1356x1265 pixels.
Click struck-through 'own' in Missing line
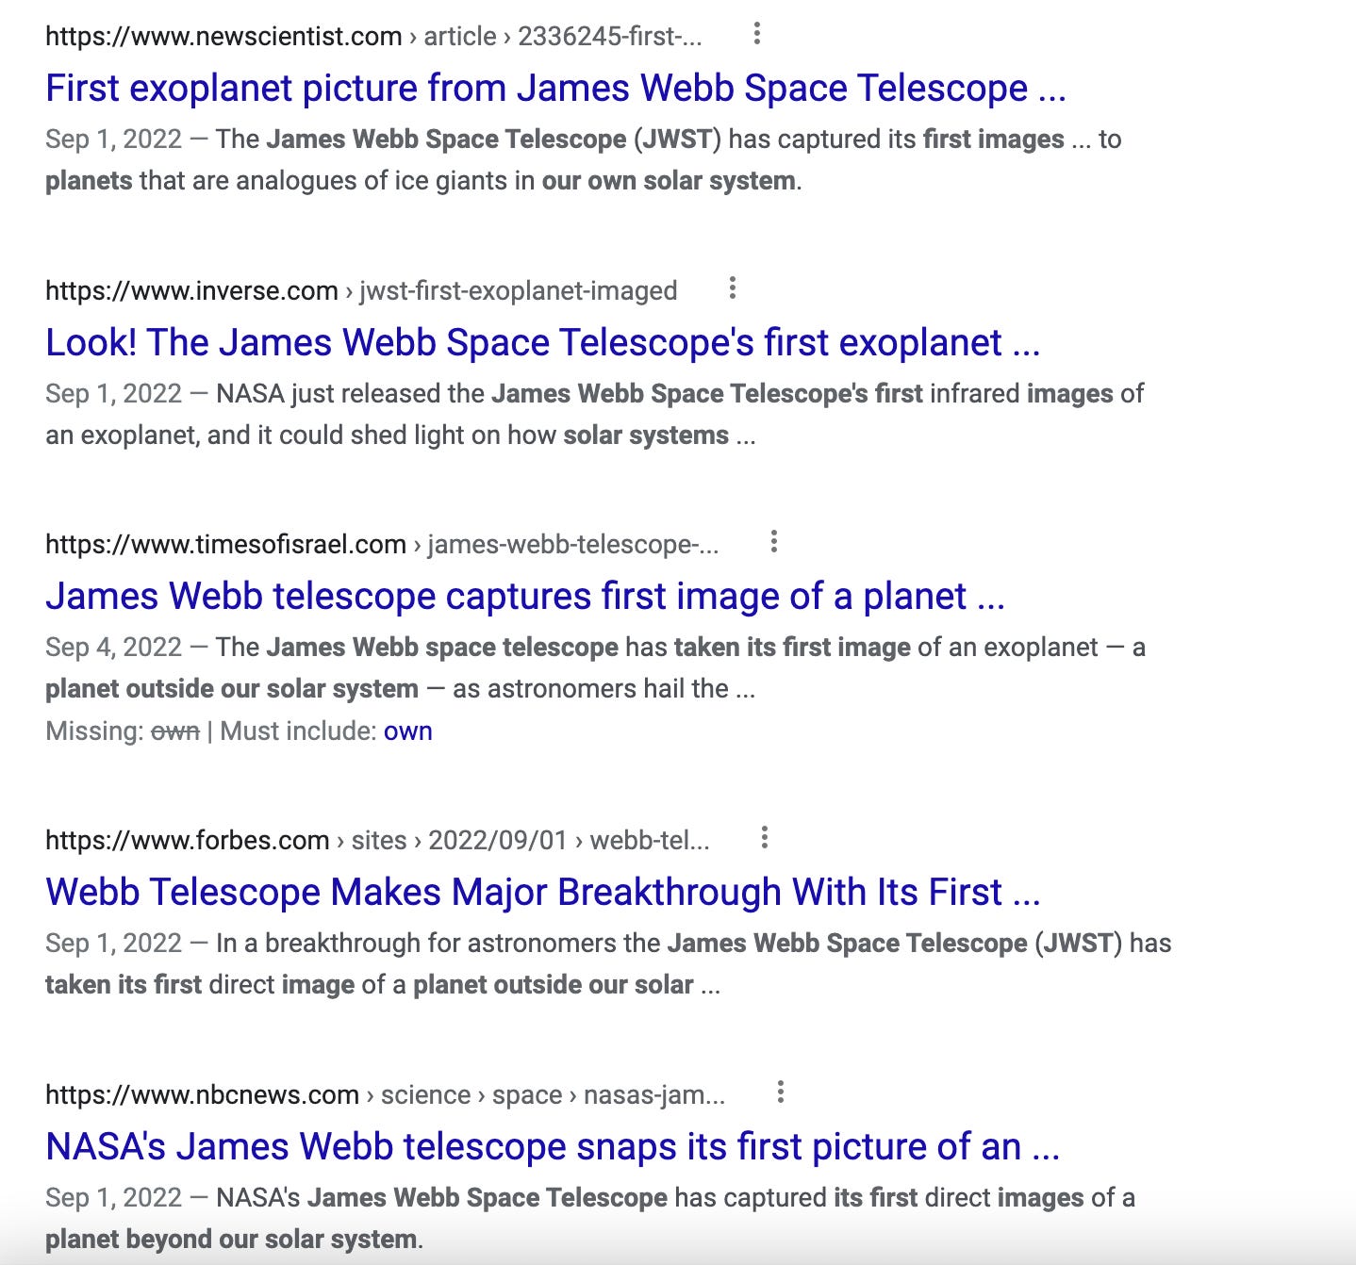coord(175,731)
